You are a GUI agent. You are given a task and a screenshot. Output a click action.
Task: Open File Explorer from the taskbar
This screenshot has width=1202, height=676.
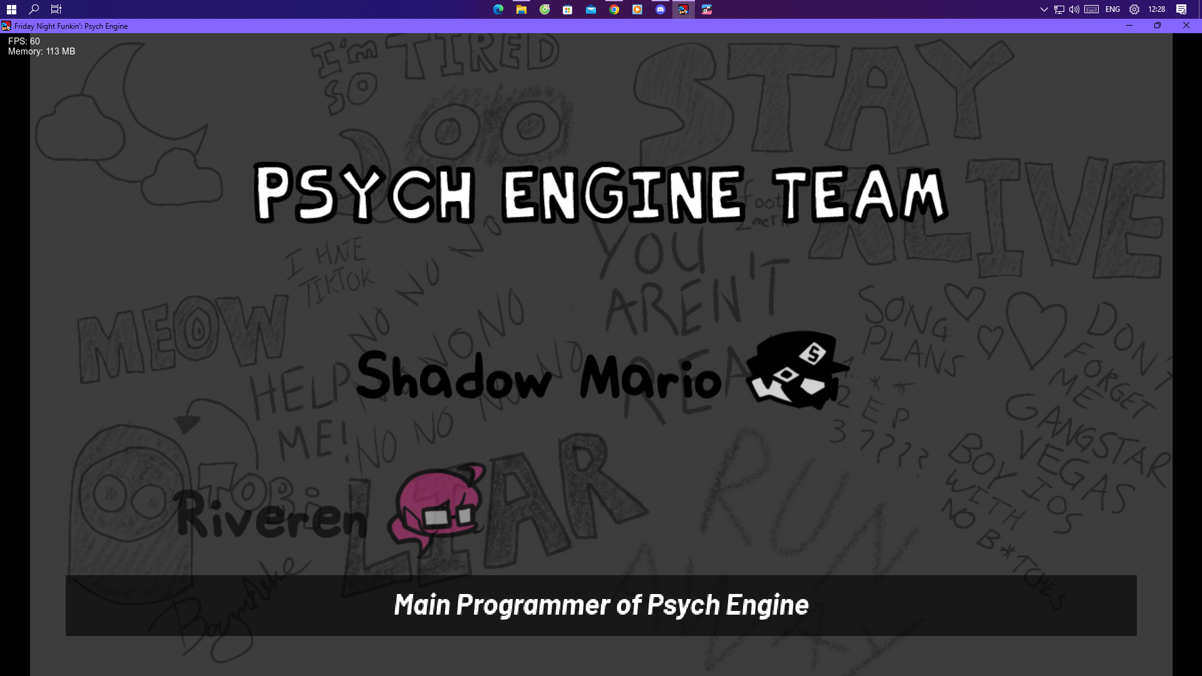[x=521, y=9]
